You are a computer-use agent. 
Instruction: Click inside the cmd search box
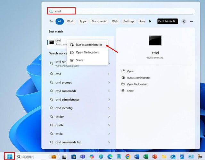click(x=121, y=11)
